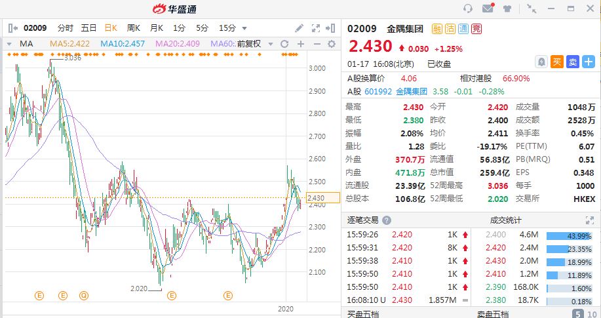
Task: Click the 2020 year label on the time axis
Action: pyautogui.click(x=286, y=309)
